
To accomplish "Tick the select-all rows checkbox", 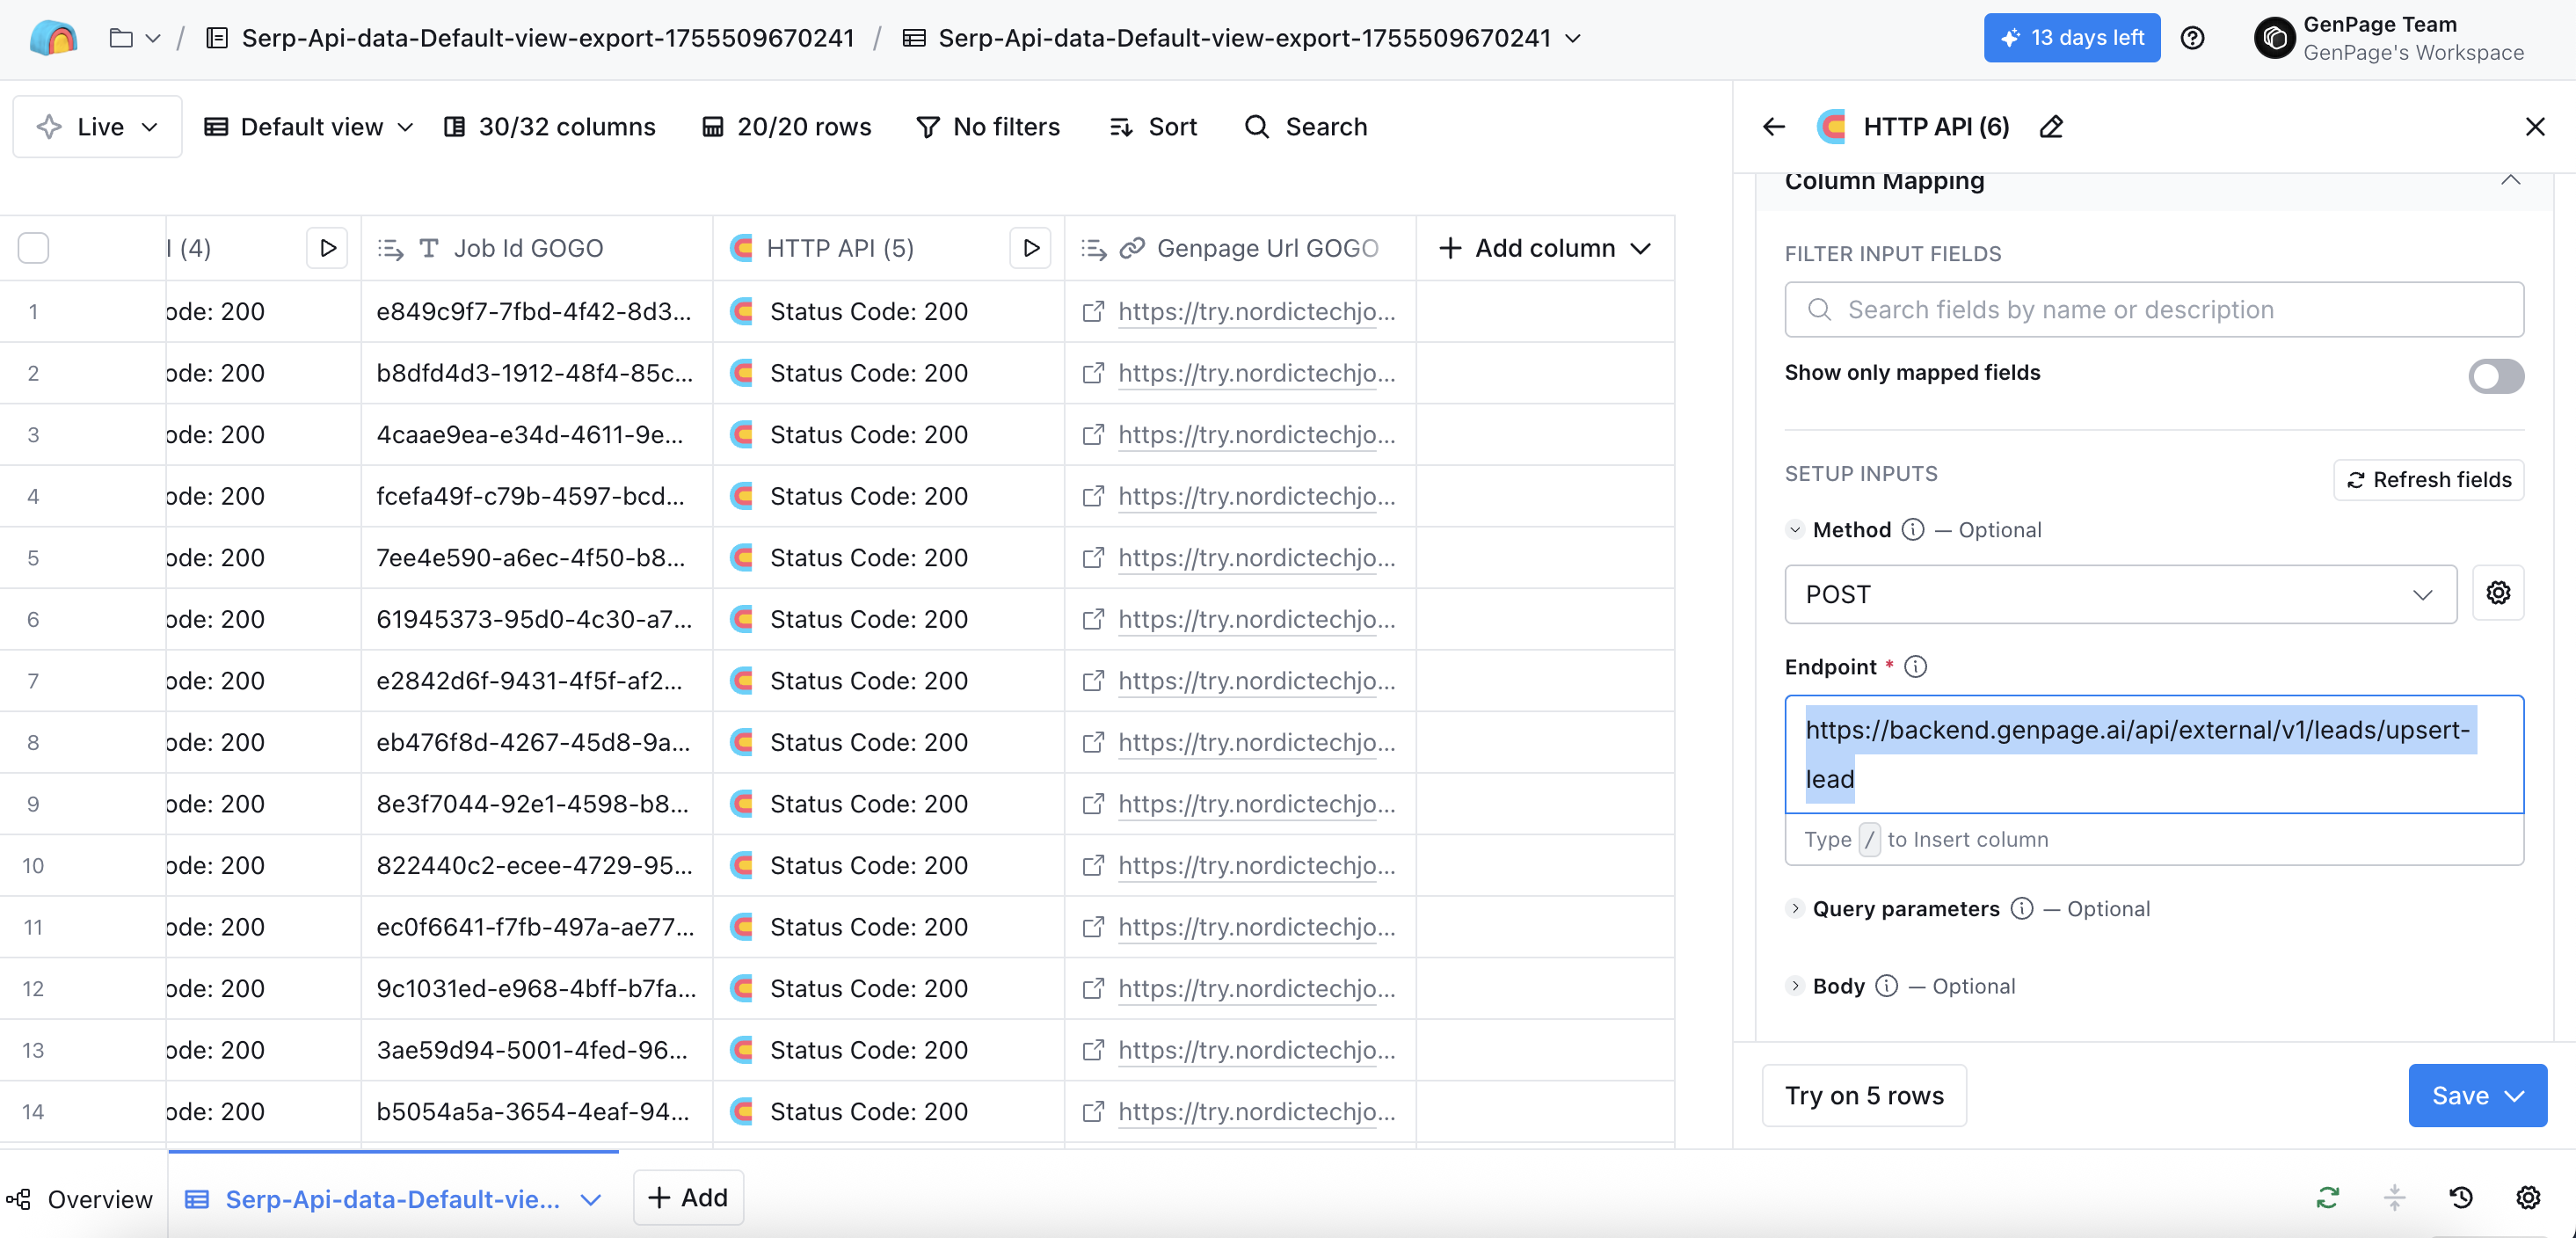I will click(34, 248).
